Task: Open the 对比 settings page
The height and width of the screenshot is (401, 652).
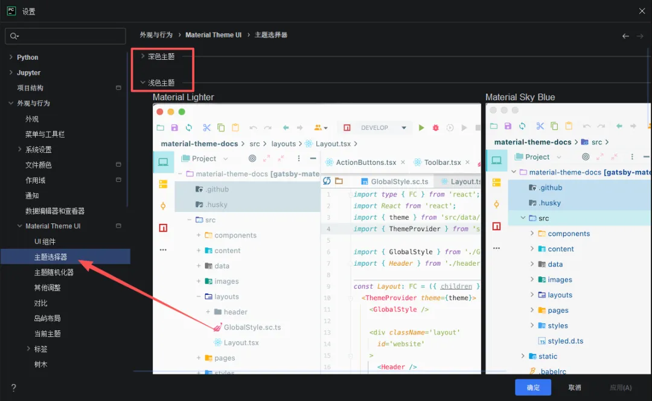Action: pos(41,303)
